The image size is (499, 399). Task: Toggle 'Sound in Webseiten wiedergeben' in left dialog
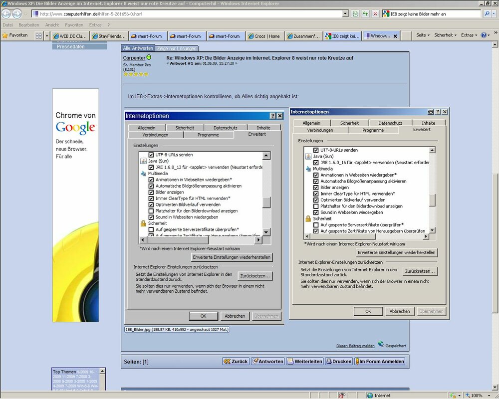[x=151, y=217]
